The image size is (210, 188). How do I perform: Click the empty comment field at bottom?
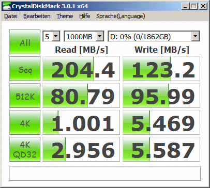point(105,174)
